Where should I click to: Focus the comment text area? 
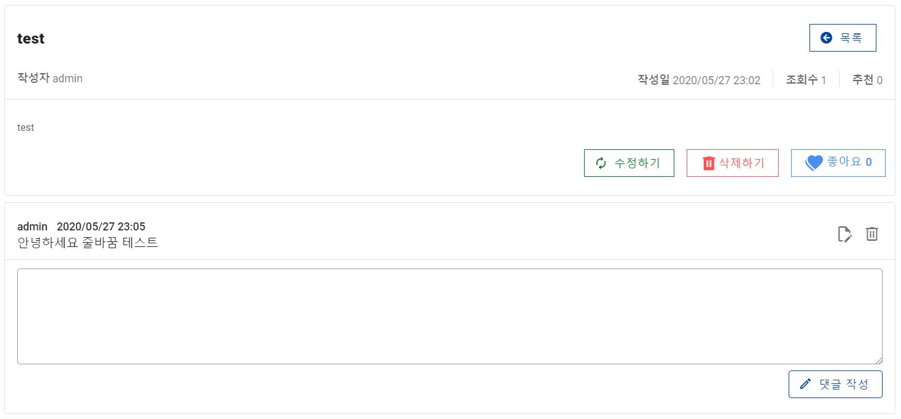point(450,316)
